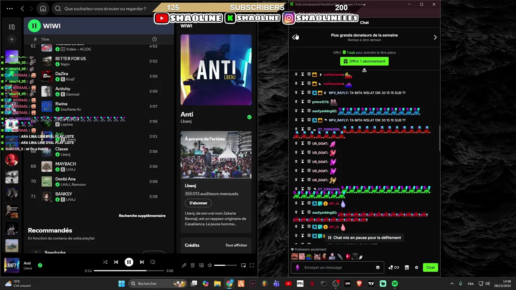Go forward in Spotify navigation
Viewport: 516px width, 290px height.
point(31,8)
